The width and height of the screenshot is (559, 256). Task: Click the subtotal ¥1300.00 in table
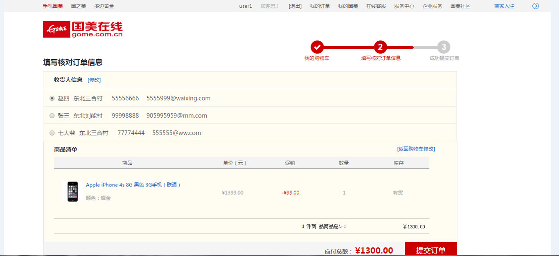(x=414, y=227)
